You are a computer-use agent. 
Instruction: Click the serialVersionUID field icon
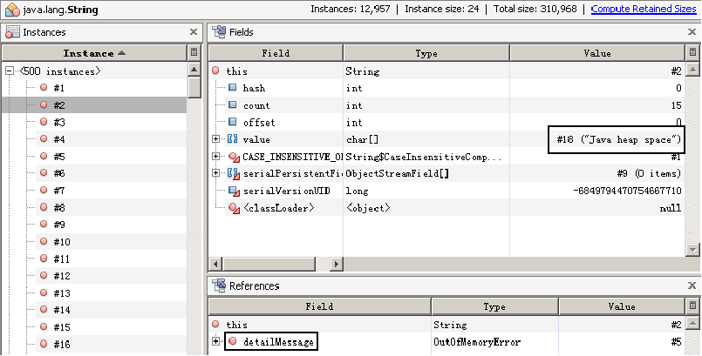233,191
